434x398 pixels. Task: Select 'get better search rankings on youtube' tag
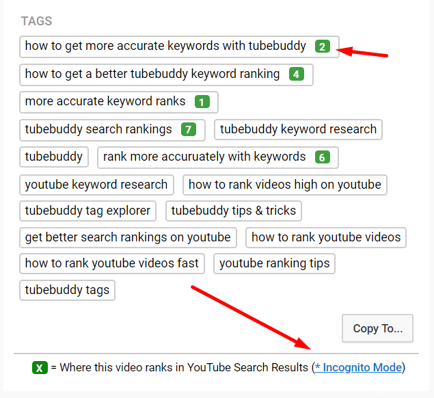[128, 237]
